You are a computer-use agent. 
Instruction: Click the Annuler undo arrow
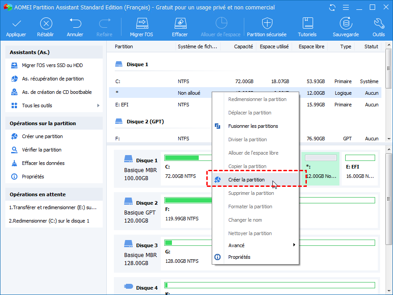(75, 23)
